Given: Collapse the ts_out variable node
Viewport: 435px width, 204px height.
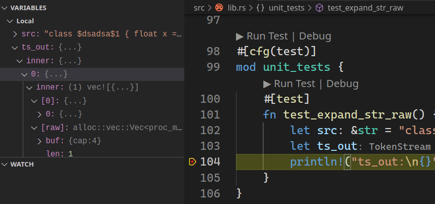Looking at the screenshot, I should pyautogui.click(x=15, y=48).
